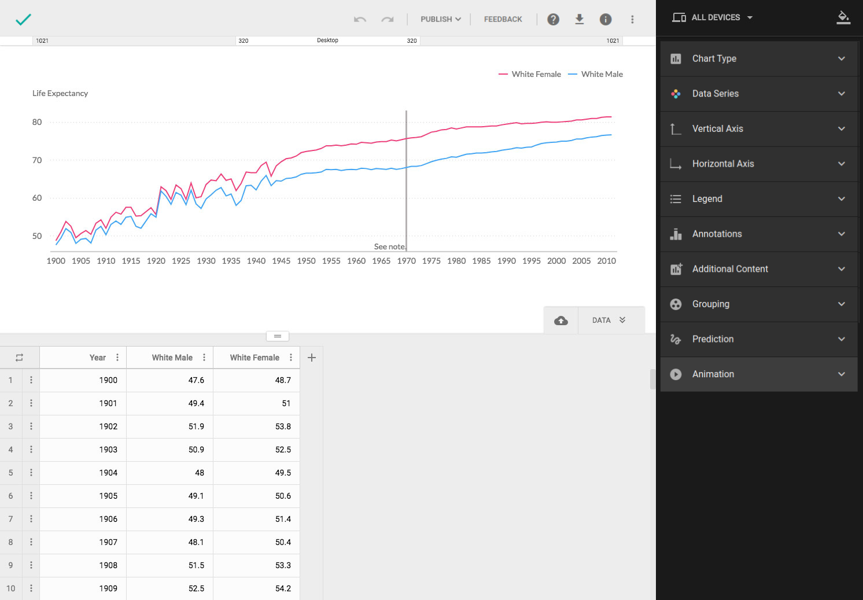Open chart info icon
863x600 pixels.
[606, 20]
